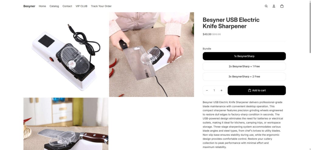Screen dimensions: 311x150
Task: Visit the Contact page link
Action: pyautogui.click(x=67, y=6)
